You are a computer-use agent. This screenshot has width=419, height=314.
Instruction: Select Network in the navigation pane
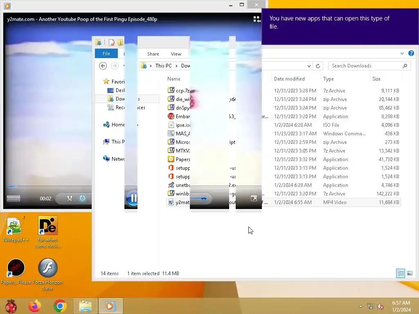114,159
